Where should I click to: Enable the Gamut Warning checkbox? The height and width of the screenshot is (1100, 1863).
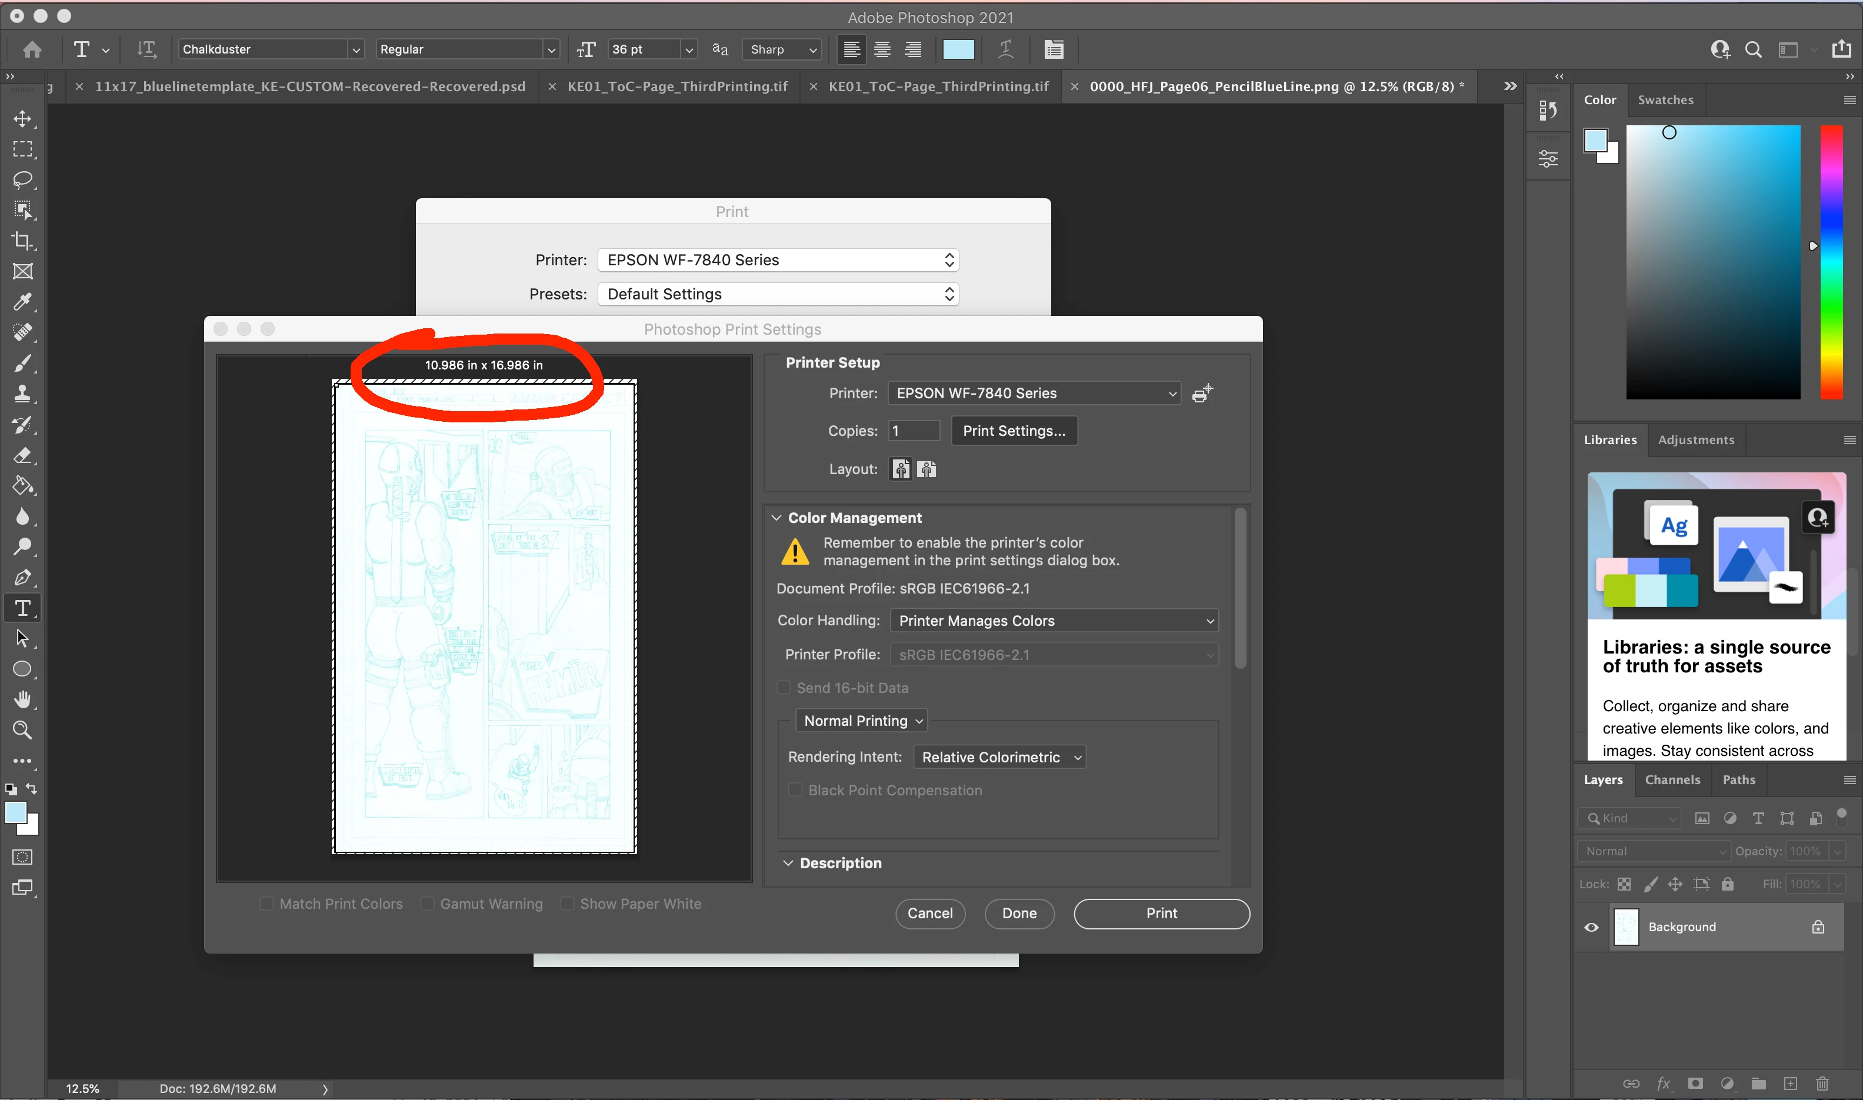click(428, 904)
